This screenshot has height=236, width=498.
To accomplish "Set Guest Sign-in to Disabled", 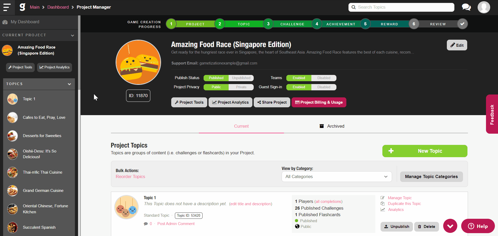I will click(324, 87).
